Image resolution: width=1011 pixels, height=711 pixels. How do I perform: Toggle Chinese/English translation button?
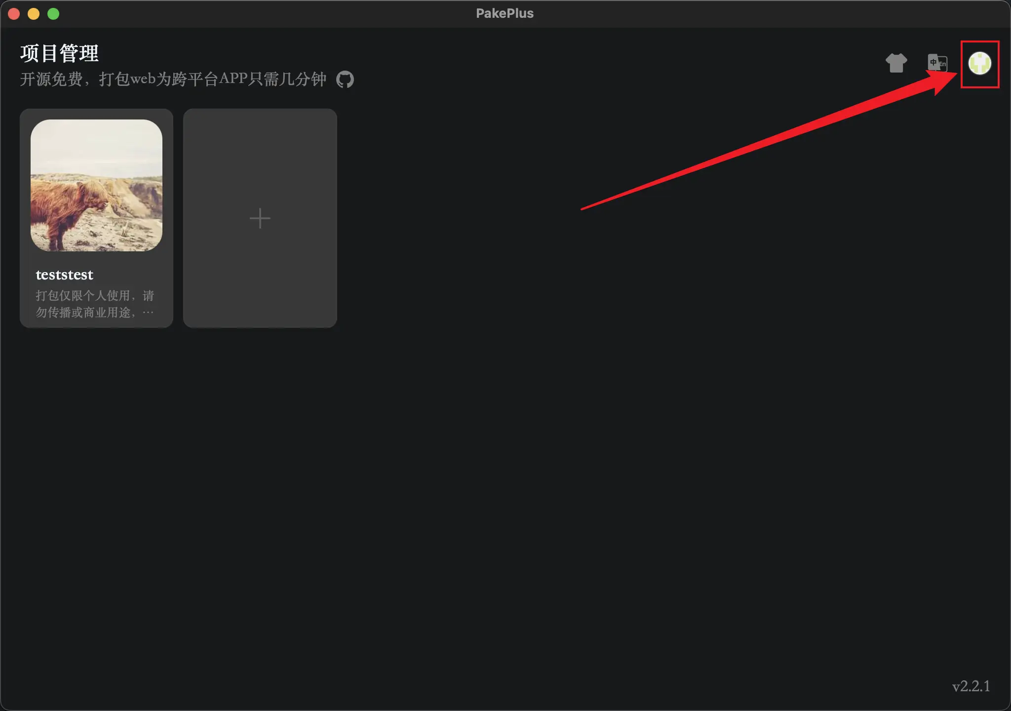point(937,63)
